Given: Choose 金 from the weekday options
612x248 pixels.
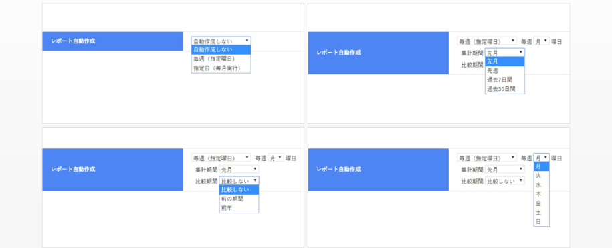Looking at the screenshot, I should tap(541, 203).
